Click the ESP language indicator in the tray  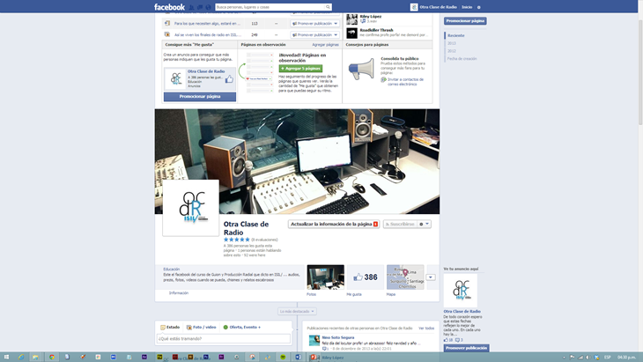(x=607, y=358)
